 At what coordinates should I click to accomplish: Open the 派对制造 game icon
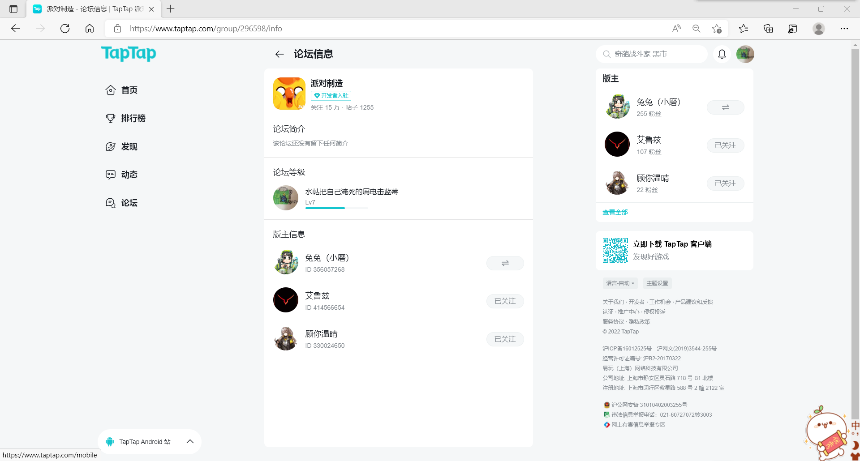[x=289, y=94]
